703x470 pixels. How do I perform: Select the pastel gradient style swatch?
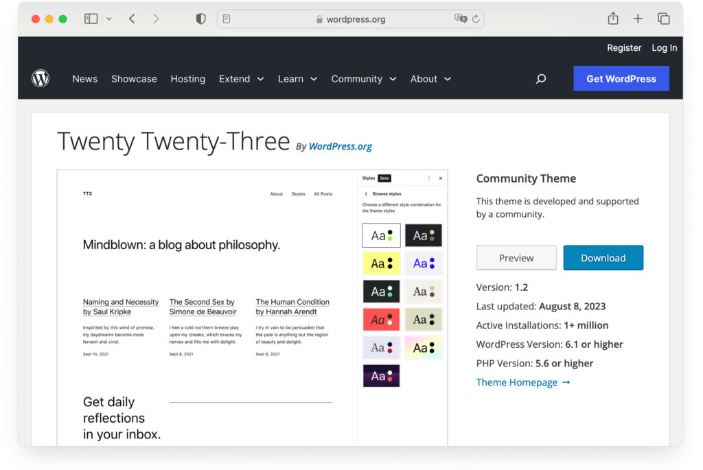point(423,348)
